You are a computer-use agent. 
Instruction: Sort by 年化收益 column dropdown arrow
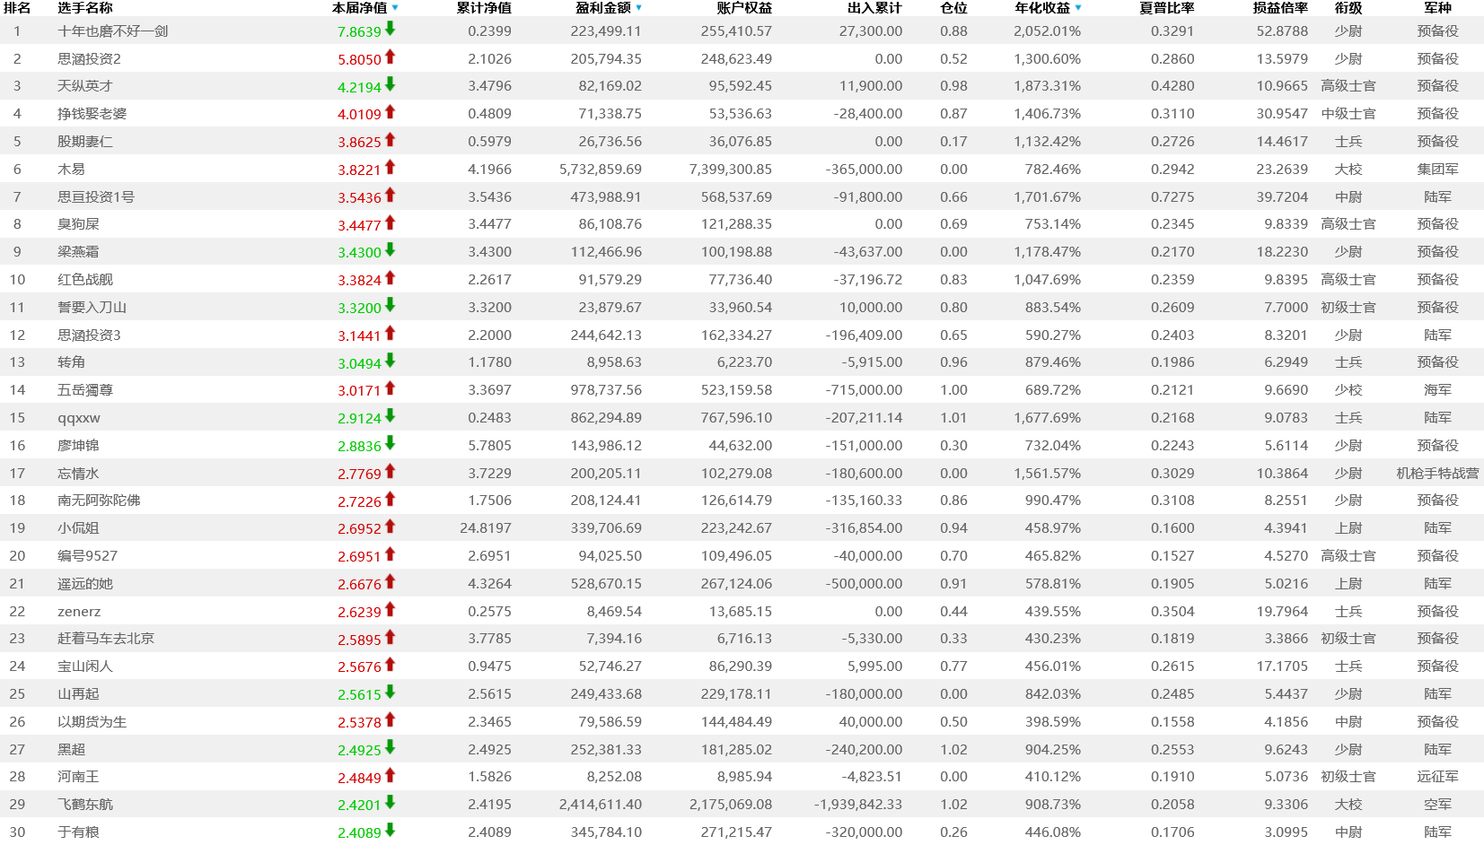click(1077, 8)
